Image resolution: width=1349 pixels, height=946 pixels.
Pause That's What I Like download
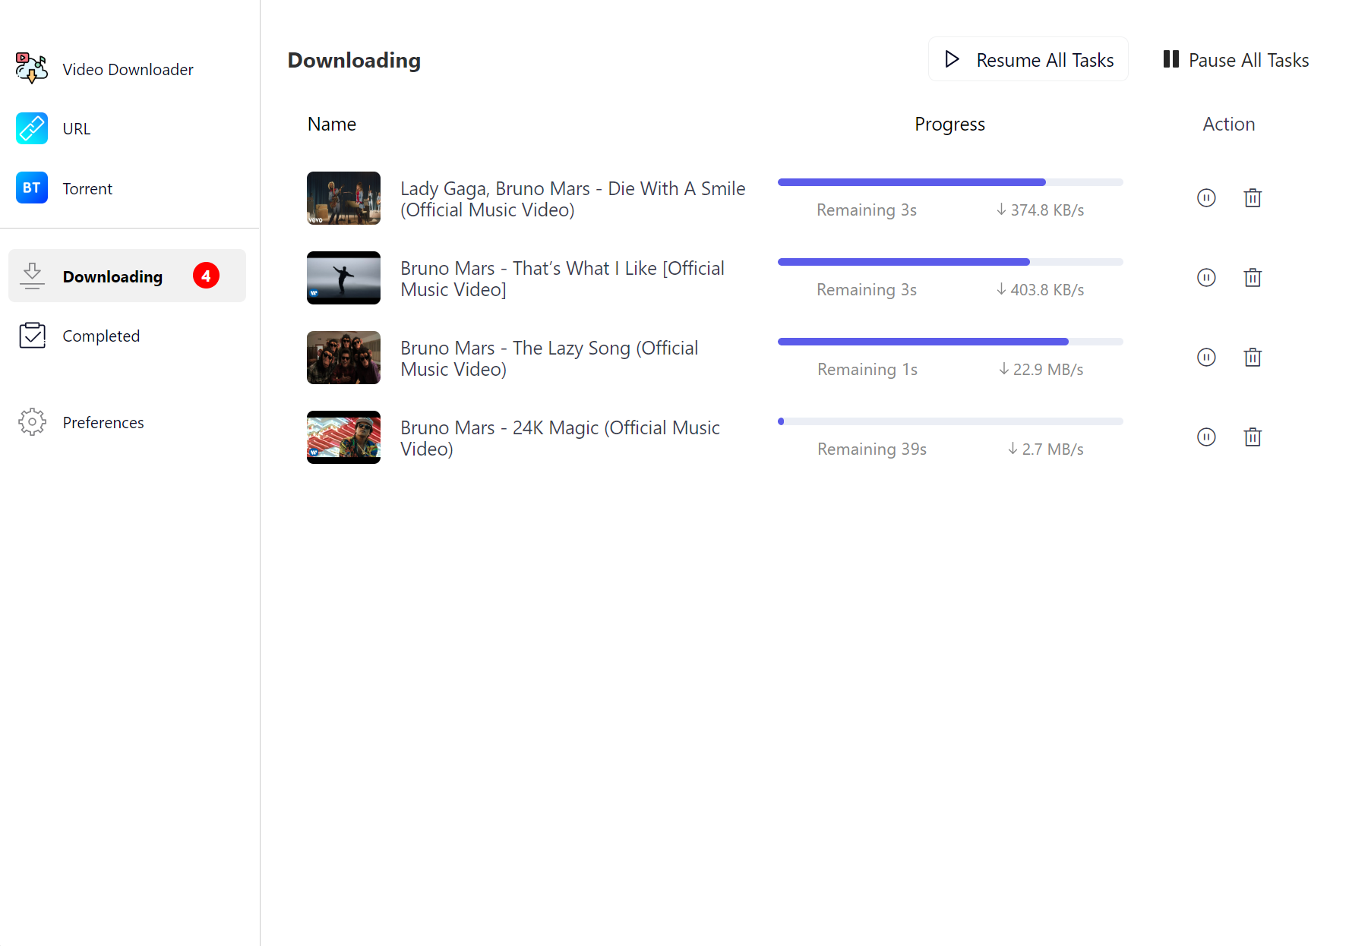pyautogui.click(x=1206, y=278)
